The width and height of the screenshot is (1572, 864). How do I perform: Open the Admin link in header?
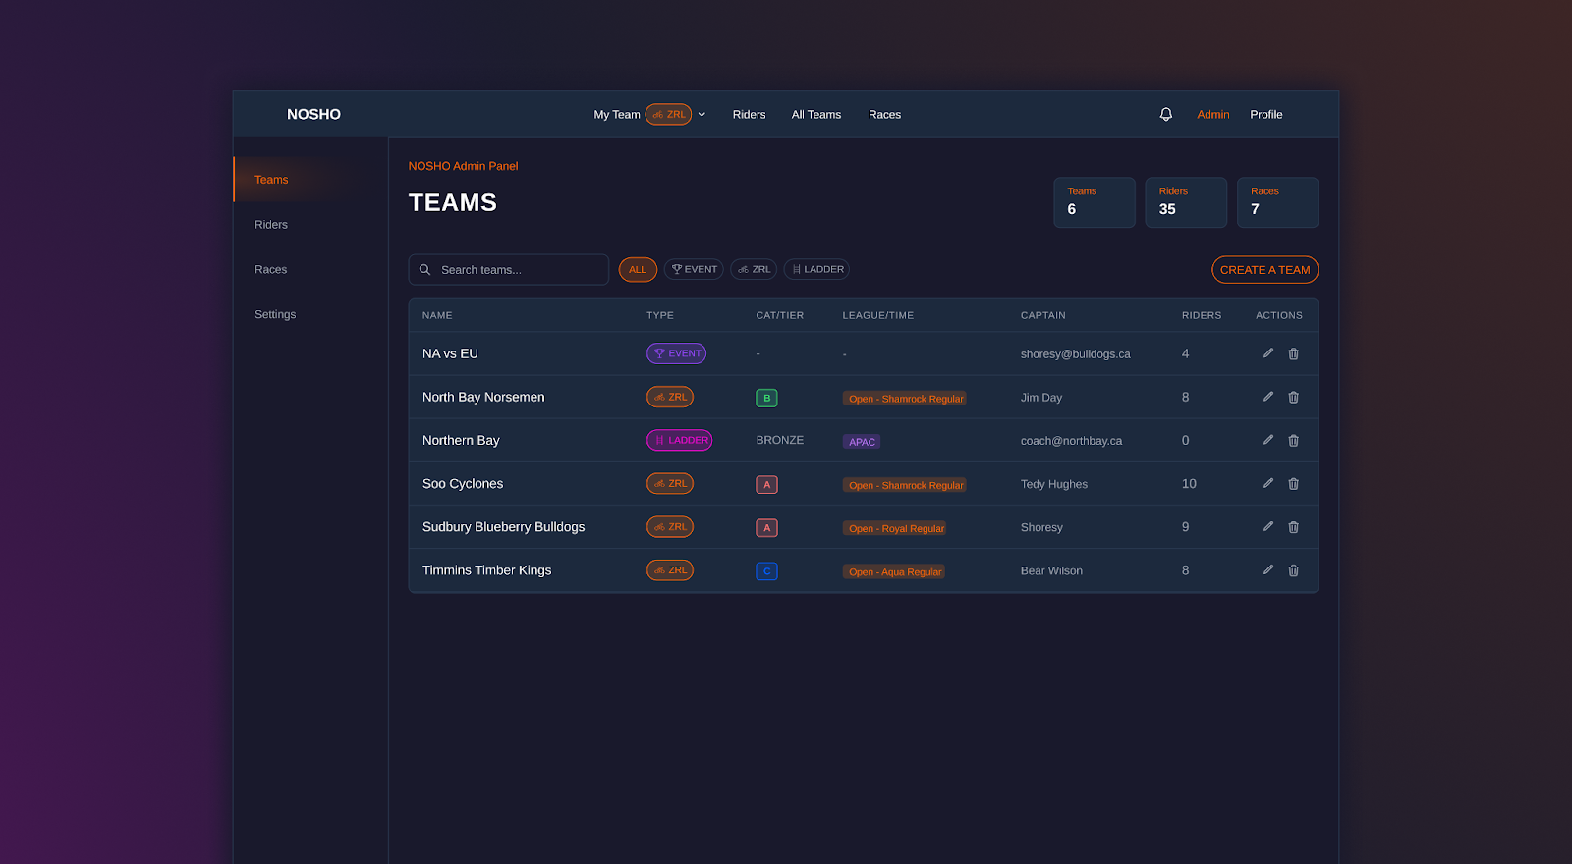click(1212, 115)
